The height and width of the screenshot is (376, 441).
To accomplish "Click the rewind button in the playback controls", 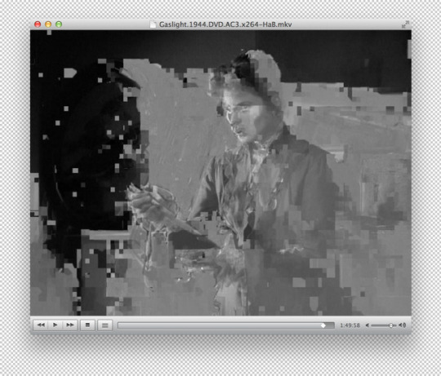I will click(41, 325).
